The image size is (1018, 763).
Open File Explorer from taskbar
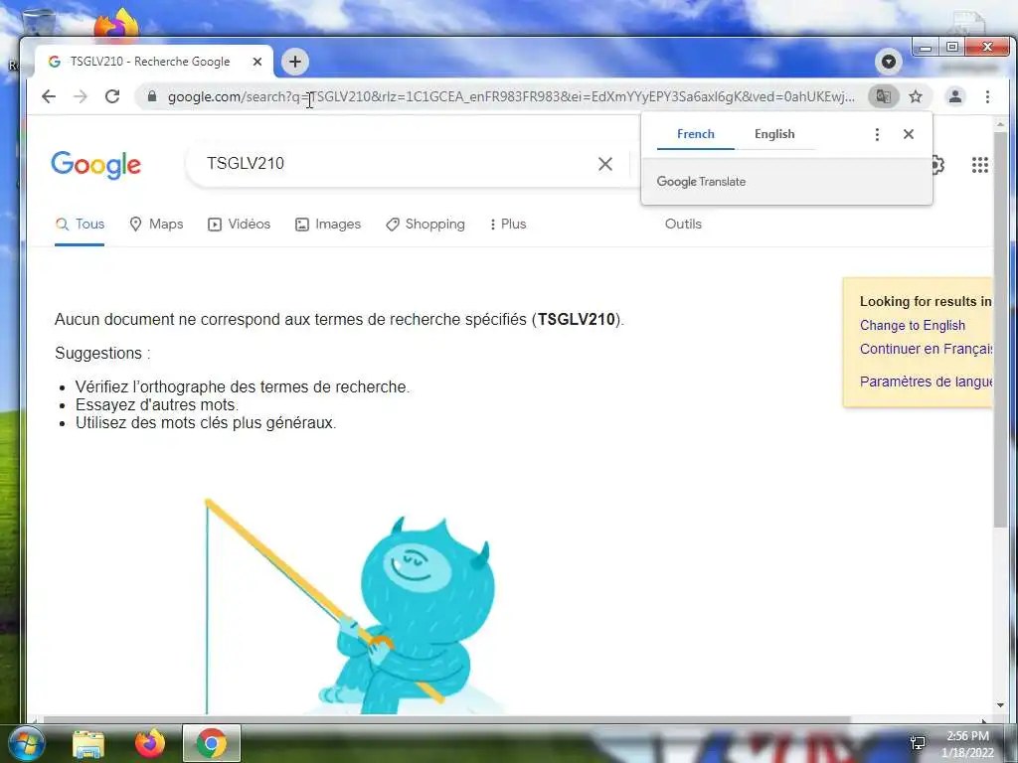point(88,743)
